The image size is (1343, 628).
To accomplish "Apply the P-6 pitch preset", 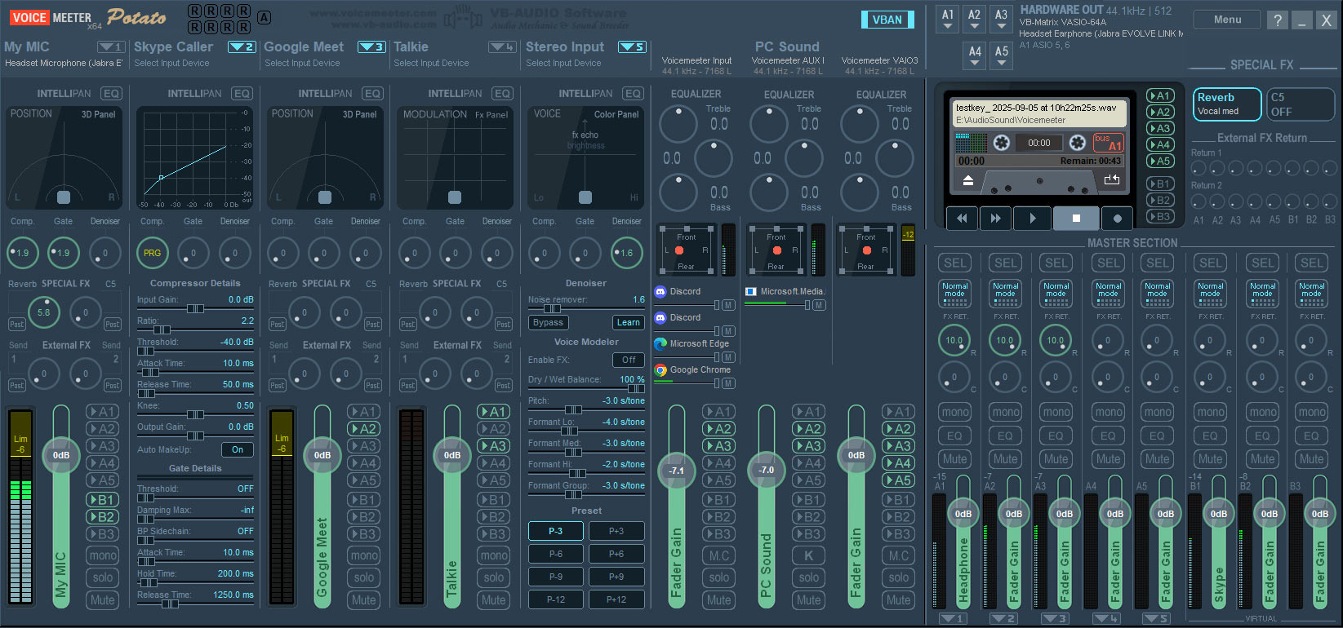I will click(556, 554).
